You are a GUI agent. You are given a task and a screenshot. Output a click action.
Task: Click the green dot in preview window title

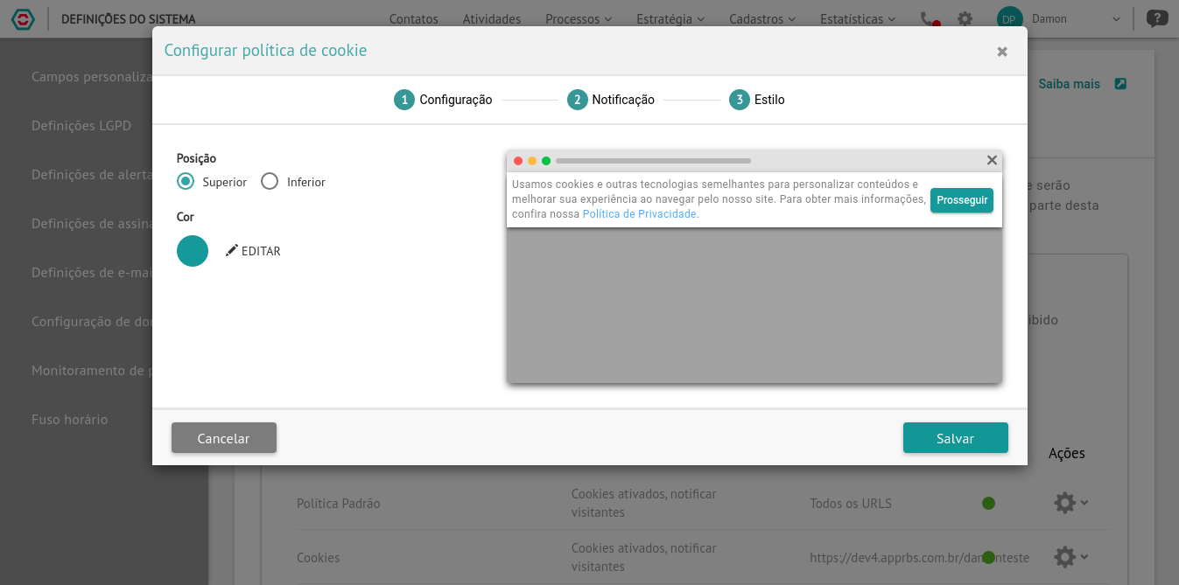pos(546,161)
